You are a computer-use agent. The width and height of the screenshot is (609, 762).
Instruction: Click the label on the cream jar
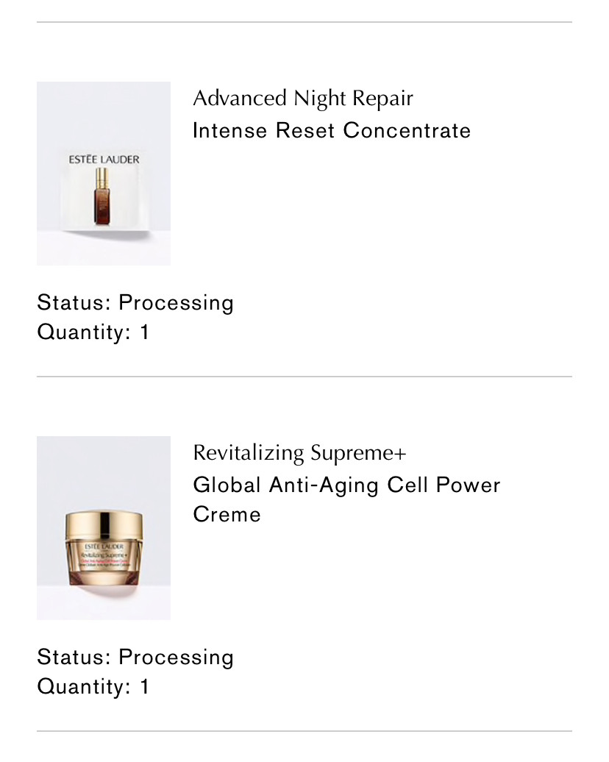click(104, 558)
